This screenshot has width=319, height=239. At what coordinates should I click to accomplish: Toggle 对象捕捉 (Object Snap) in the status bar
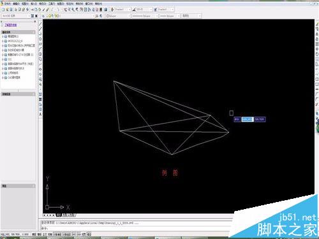click(57, 235)
